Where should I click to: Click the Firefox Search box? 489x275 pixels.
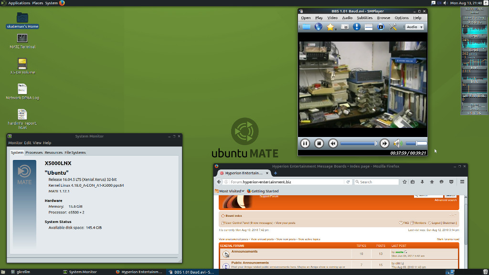[377, 182]
